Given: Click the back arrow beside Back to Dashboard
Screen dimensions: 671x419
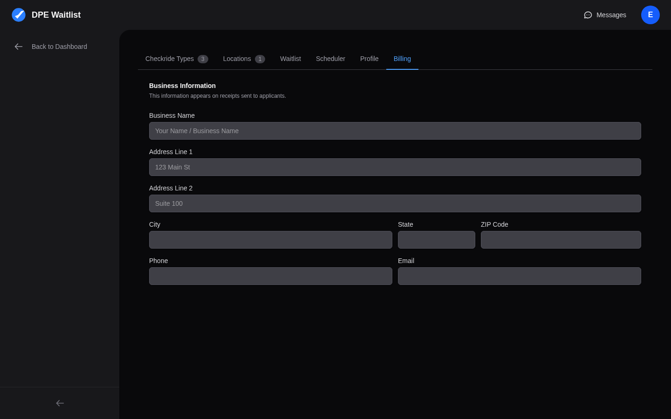Looking at the screenshot, I should pos(19,47).
